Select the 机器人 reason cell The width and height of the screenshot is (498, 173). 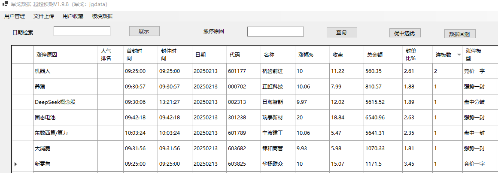click(x=65, y=71)
